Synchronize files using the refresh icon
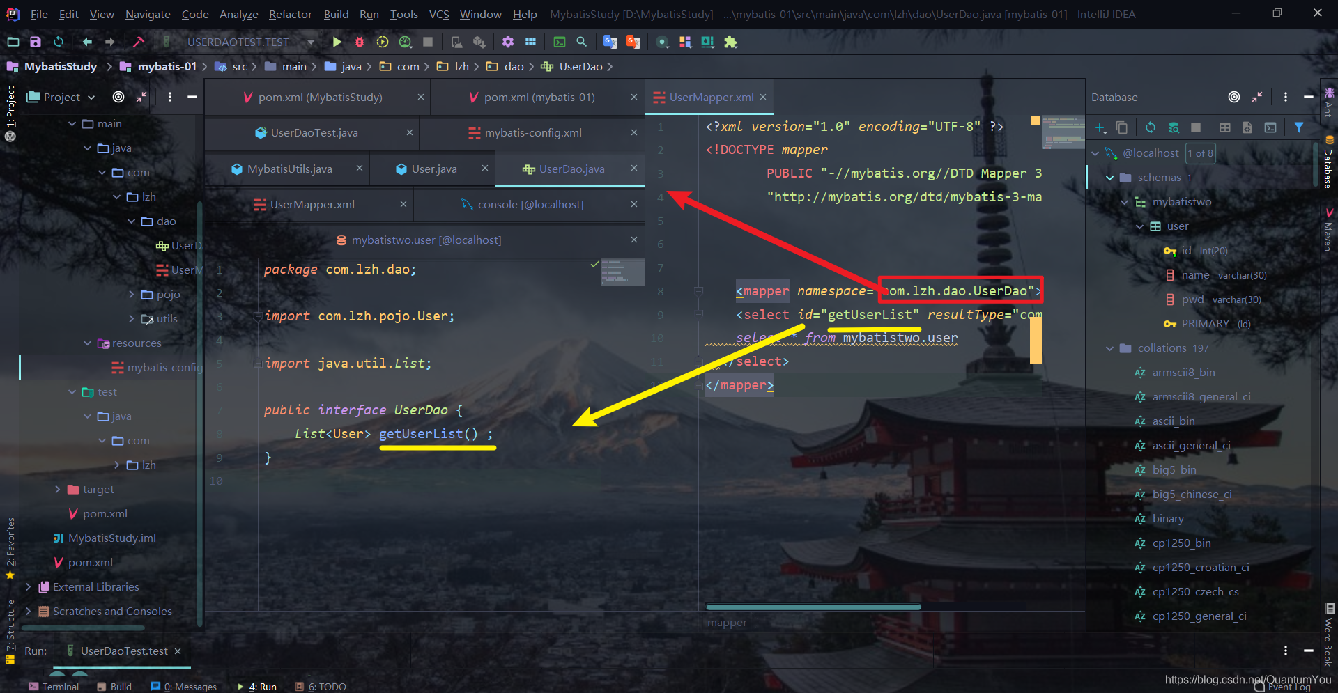The image size is (1338, 693). click(x=59, y=42)
